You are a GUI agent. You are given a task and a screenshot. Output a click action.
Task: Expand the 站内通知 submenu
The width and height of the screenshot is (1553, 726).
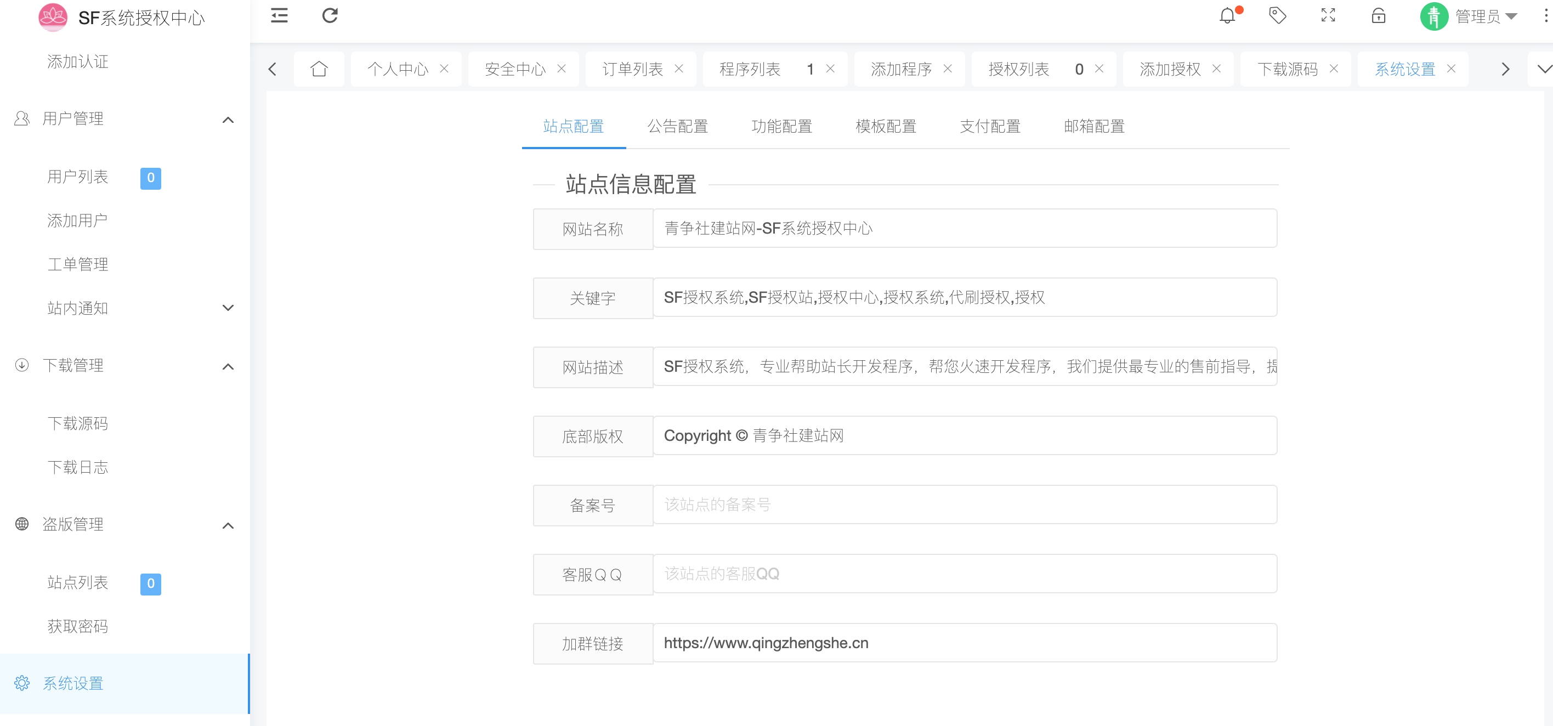(x=228, y=308)
